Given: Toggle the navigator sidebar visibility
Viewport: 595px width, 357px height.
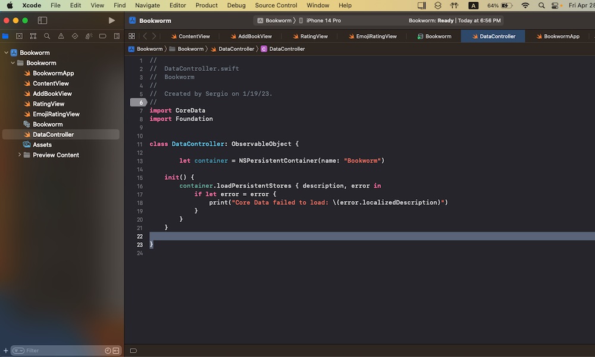Looking at the screenshot, I should pos(42,20).
